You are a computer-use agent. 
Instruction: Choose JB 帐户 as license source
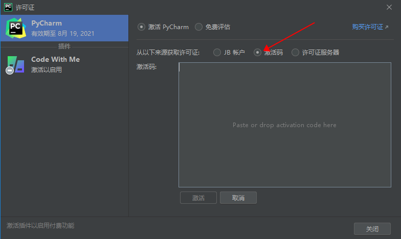pos(217,52)
